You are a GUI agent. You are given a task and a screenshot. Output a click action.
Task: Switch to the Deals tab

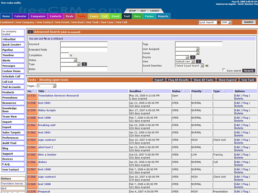click(69, 16)
